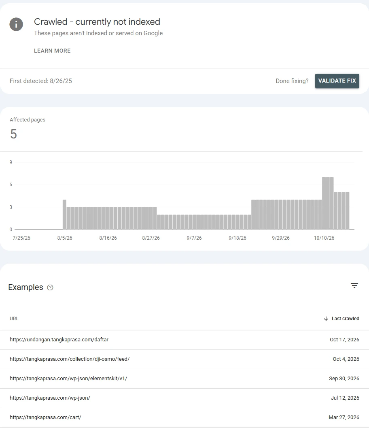This screenshot has height=428, width=369.
Task: Select the undangan.tangkaprasa.com/daftar URL row
Action: point(184,340)
